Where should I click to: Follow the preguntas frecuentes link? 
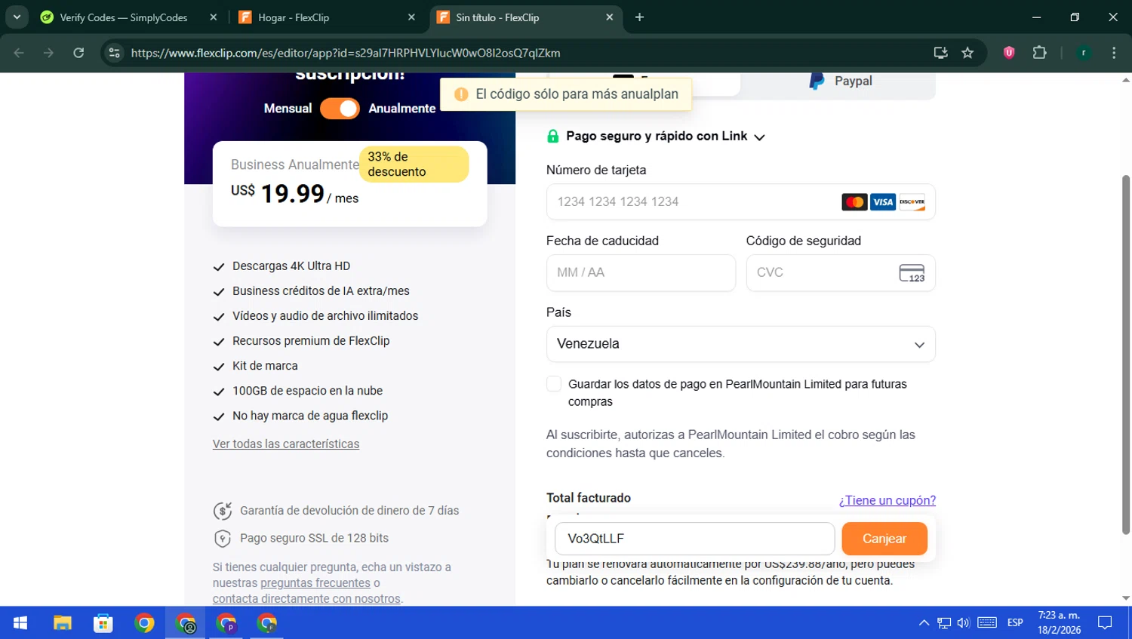click(315, 582)
